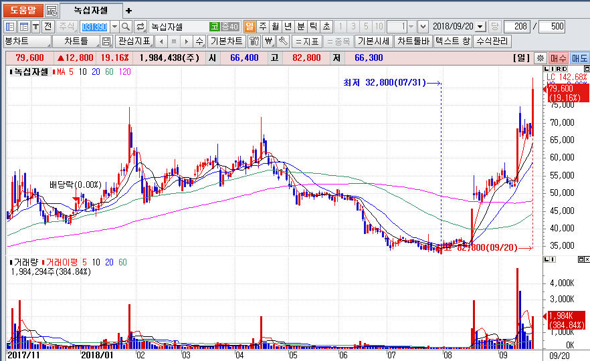
Task: Select the 일 daily period toggle
Action: coord(250,27)
